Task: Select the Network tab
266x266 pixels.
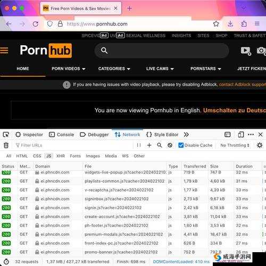Action: 128,135
